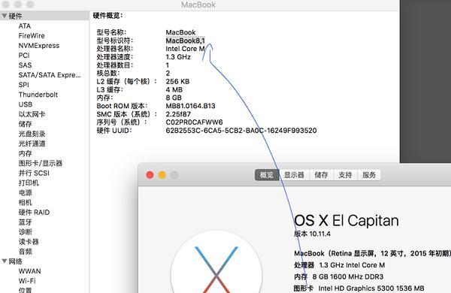Select 并行 SCSI entry
The height and width of the screenshot is (293, 451).
34,173
